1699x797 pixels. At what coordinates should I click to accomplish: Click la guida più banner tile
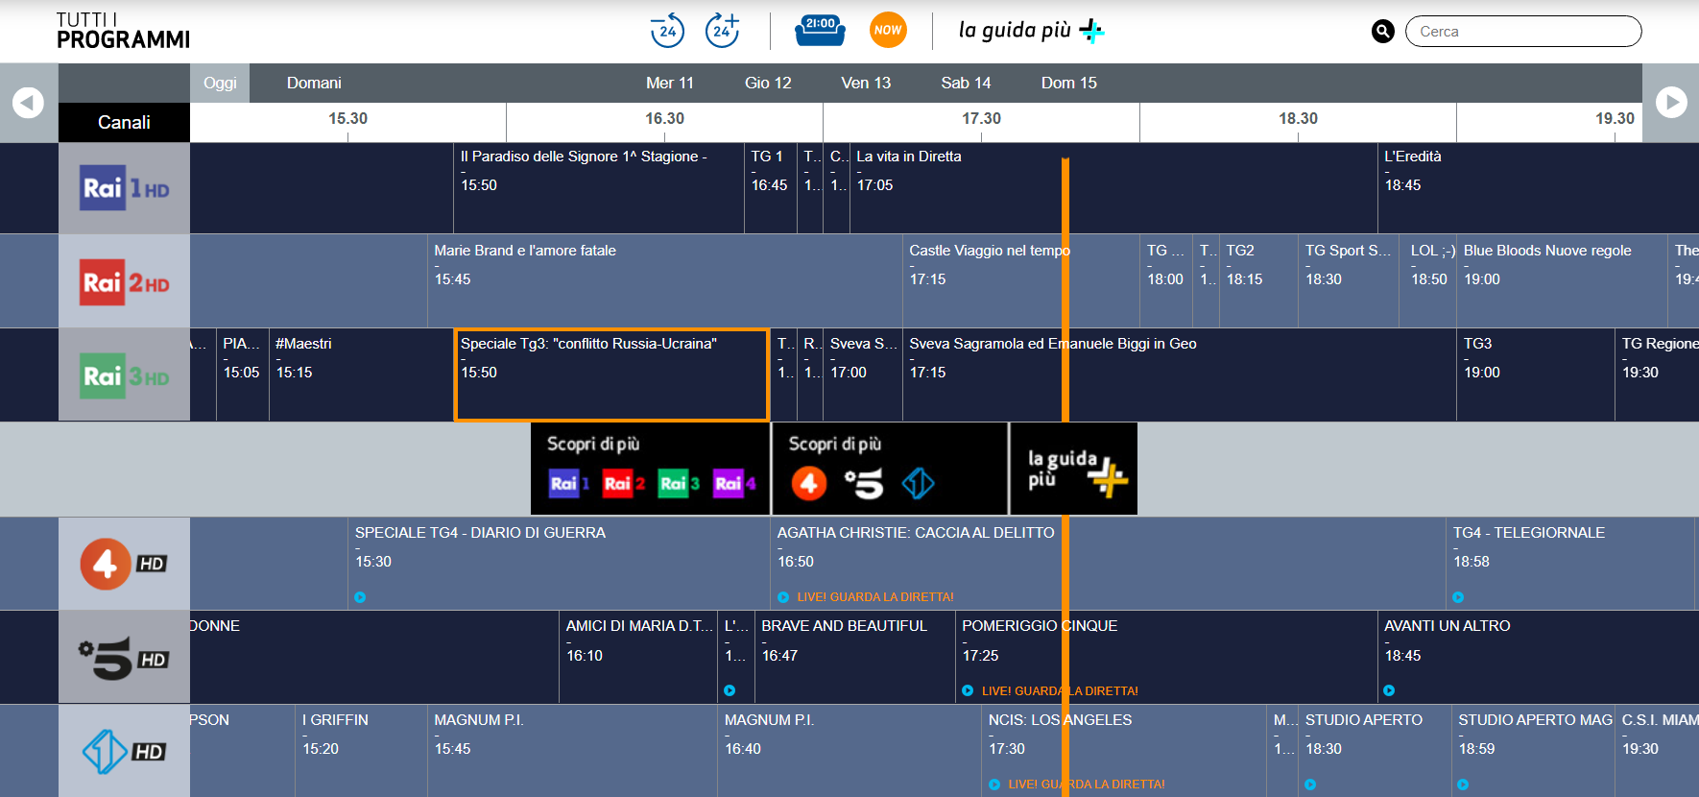tap(1074, 469)
